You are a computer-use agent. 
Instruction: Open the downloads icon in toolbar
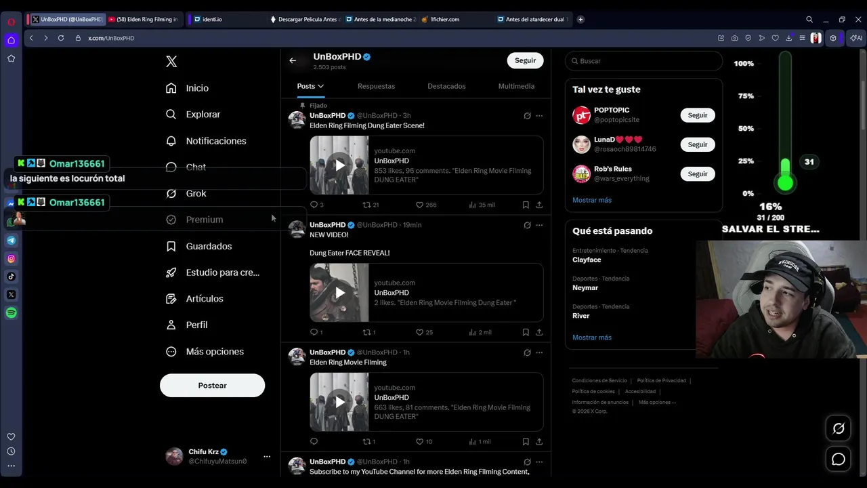tap(789, 38)
